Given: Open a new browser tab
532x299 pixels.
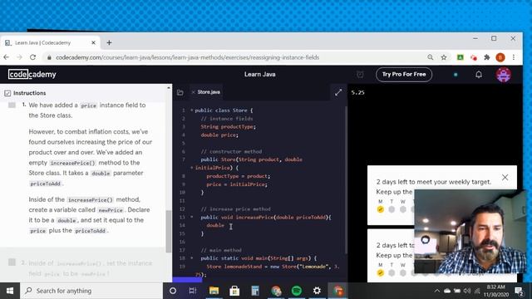Looking at the screenshot, I should [x=109, y=42].
